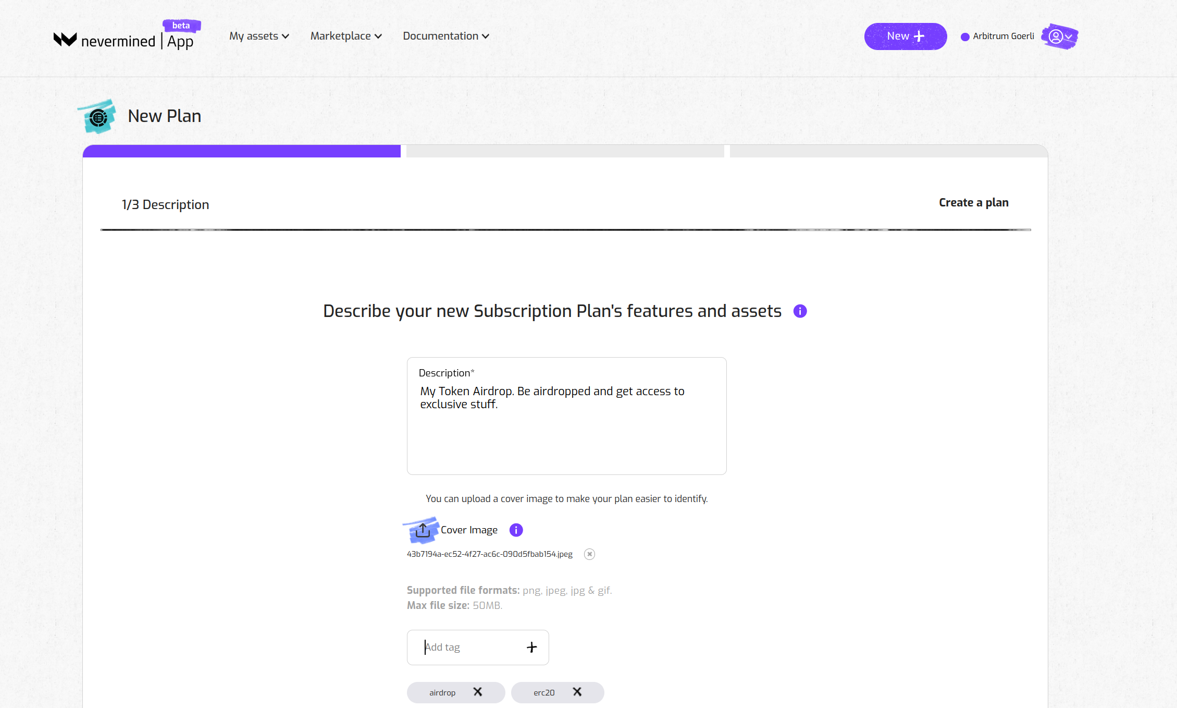
Task: Click the Arbitrum Goerli network icon
Action: click(966, 35)
